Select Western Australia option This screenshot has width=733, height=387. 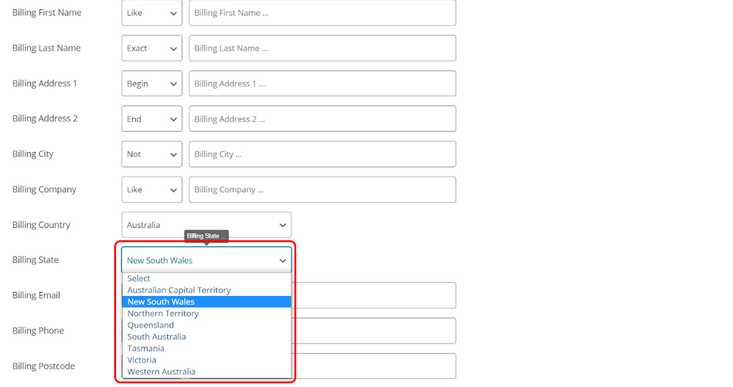[x=162, y=372]
